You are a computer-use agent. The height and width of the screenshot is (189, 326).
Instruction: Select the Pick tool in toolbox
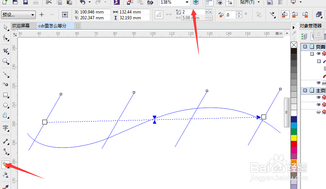[x=5, y=27]
